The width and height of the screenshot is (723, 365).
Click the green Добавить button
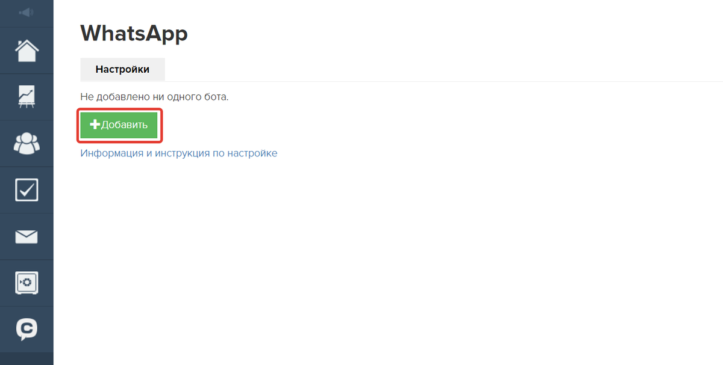click(x=119, y=125)
